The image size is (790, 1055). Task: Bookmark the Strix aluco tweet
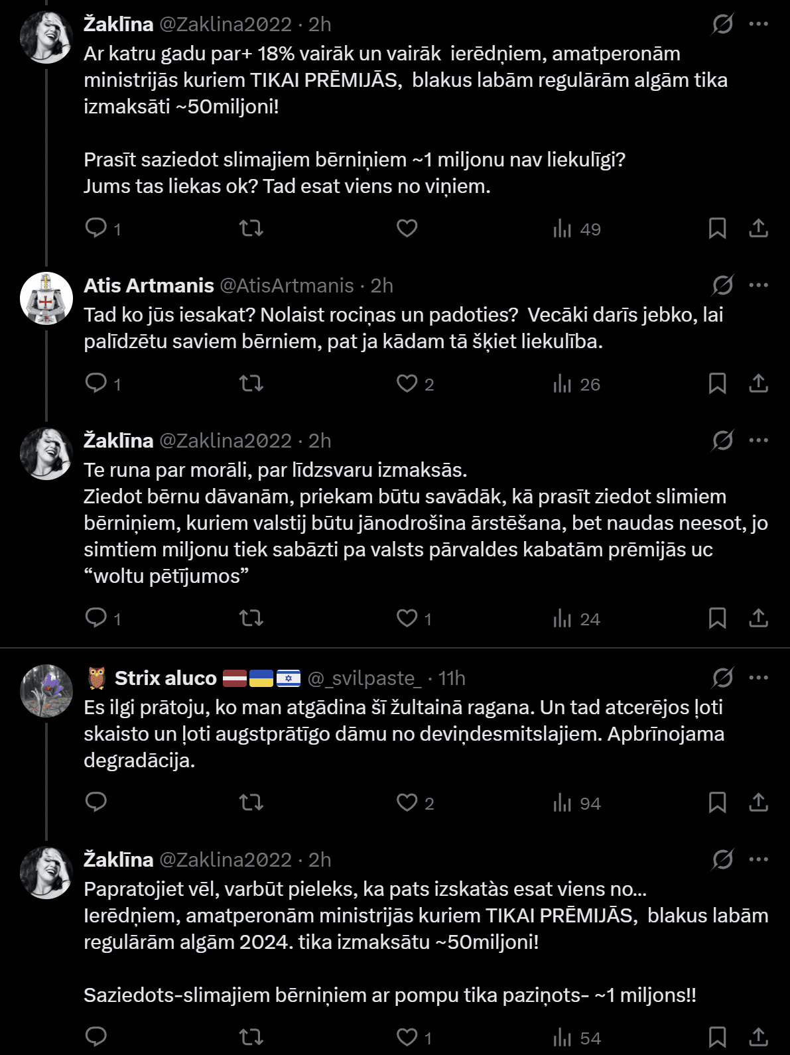pyautogui.click(x=717, y=803)
